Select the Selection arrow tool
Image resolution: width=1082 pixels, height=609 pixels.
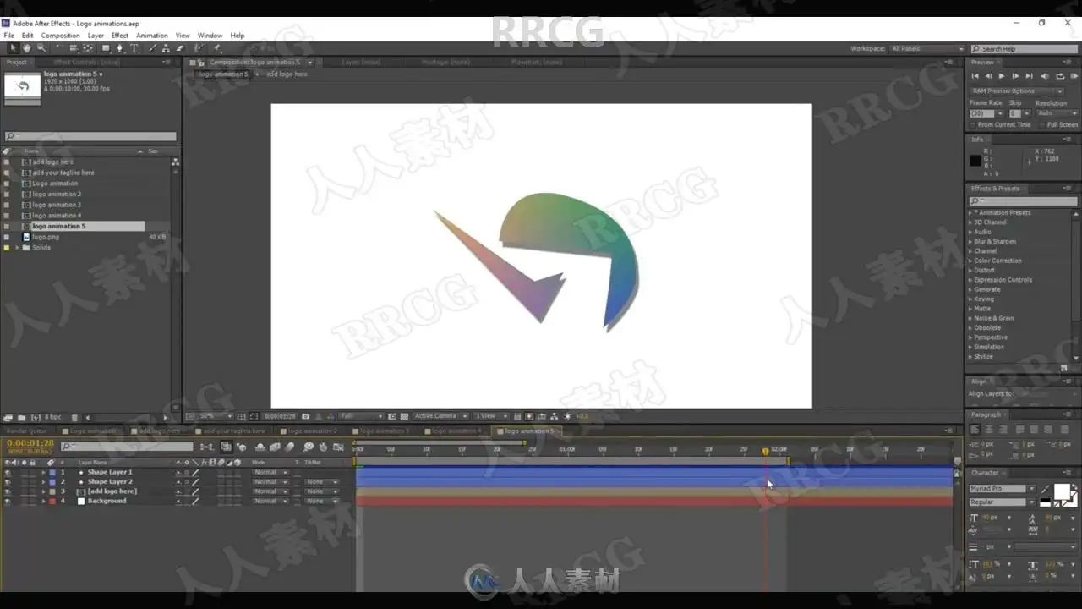14,48
